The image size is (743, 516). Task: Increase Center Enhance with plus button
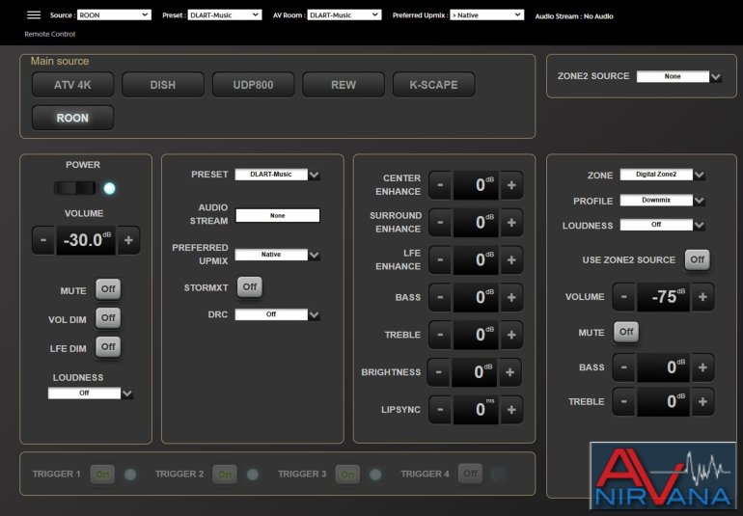coord(510,185)
